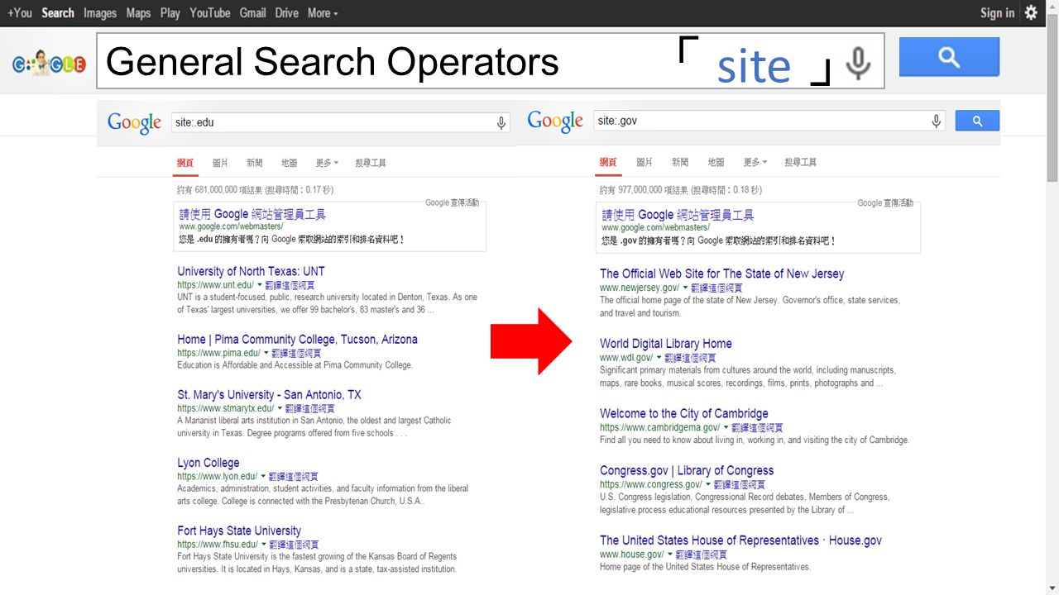Expand dropdown arrow next to www.unt.edu URL
The width and height of the screenshot is (1059, 595).
coord(260,285)
